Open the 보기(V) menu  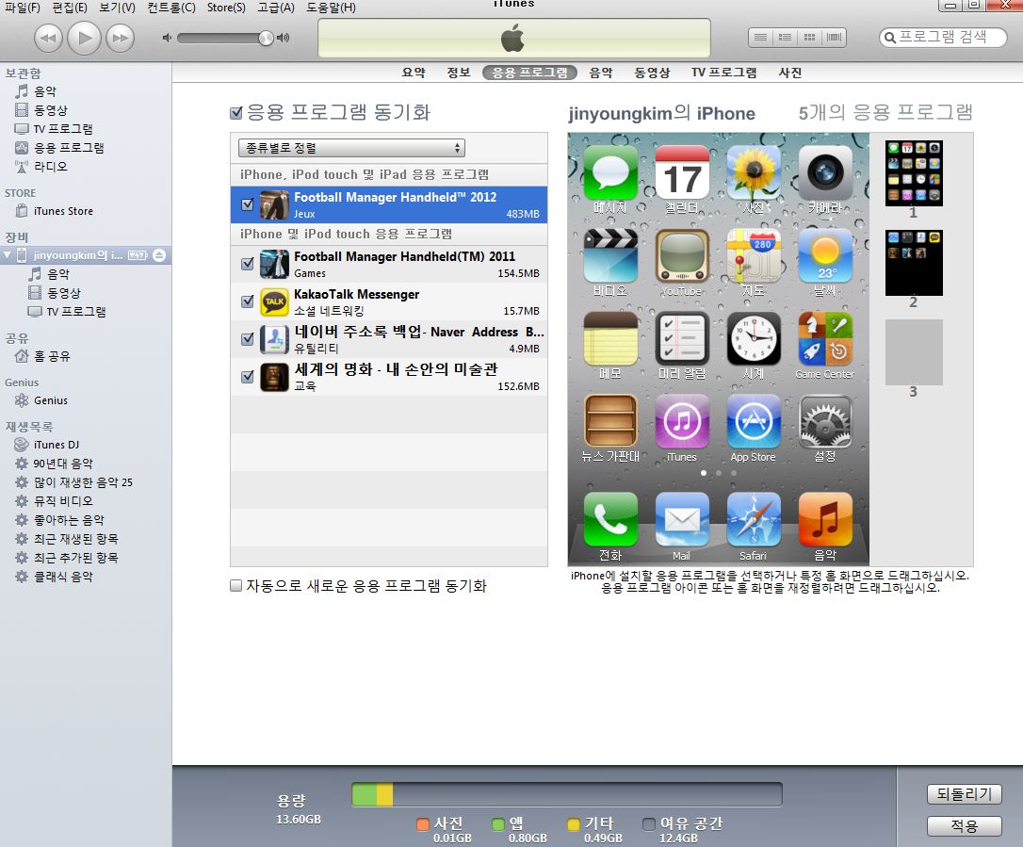[x=118, y=8]
